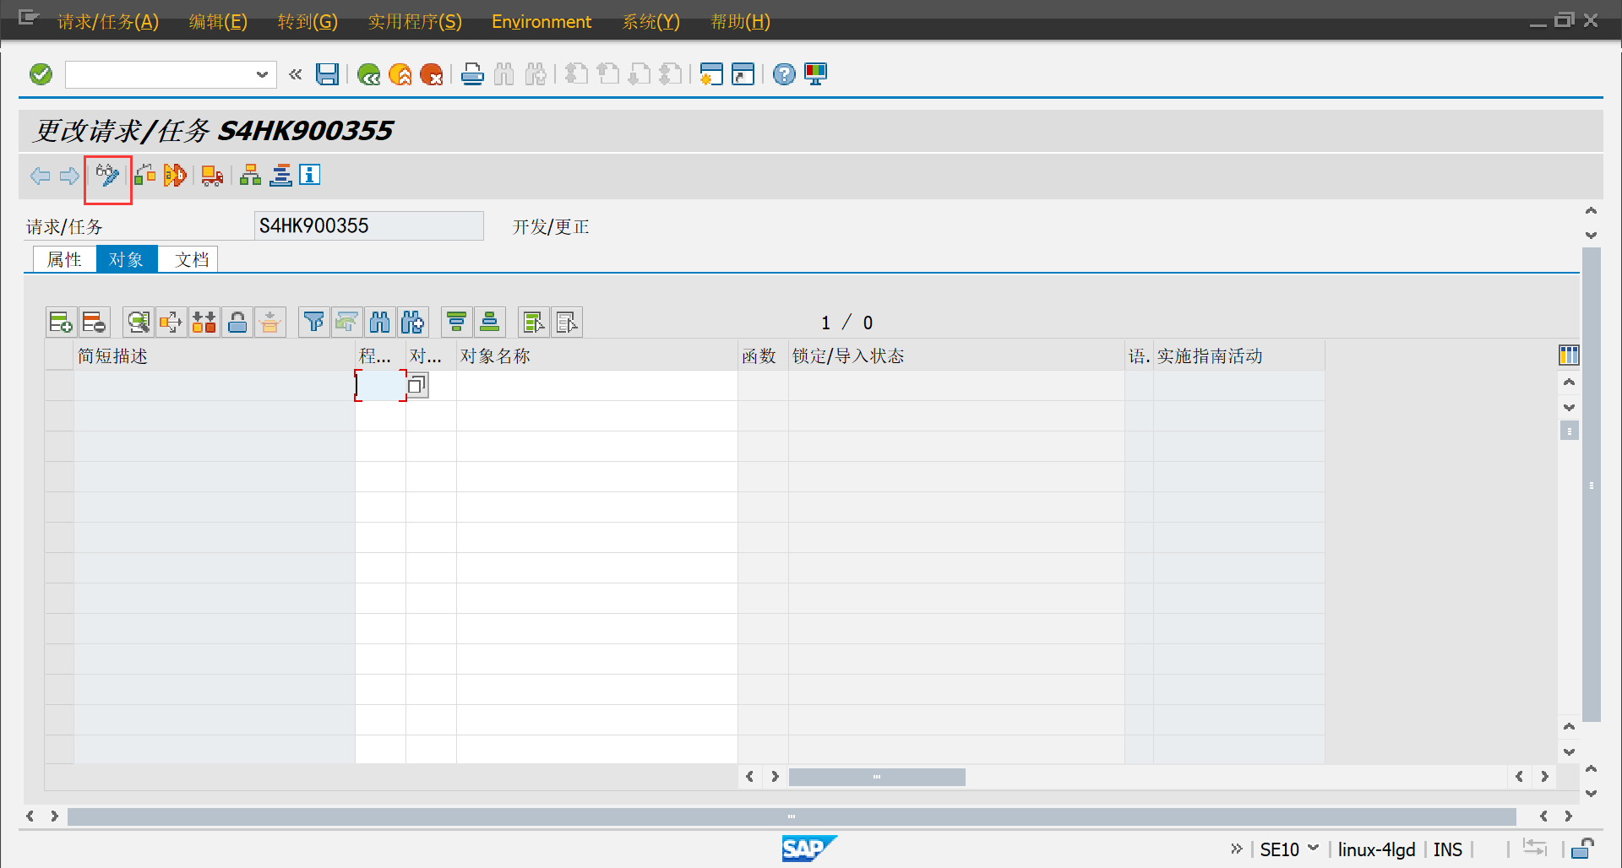The image size is (1622, 868).
Task: Click the green Back icon
Action: 368,74
